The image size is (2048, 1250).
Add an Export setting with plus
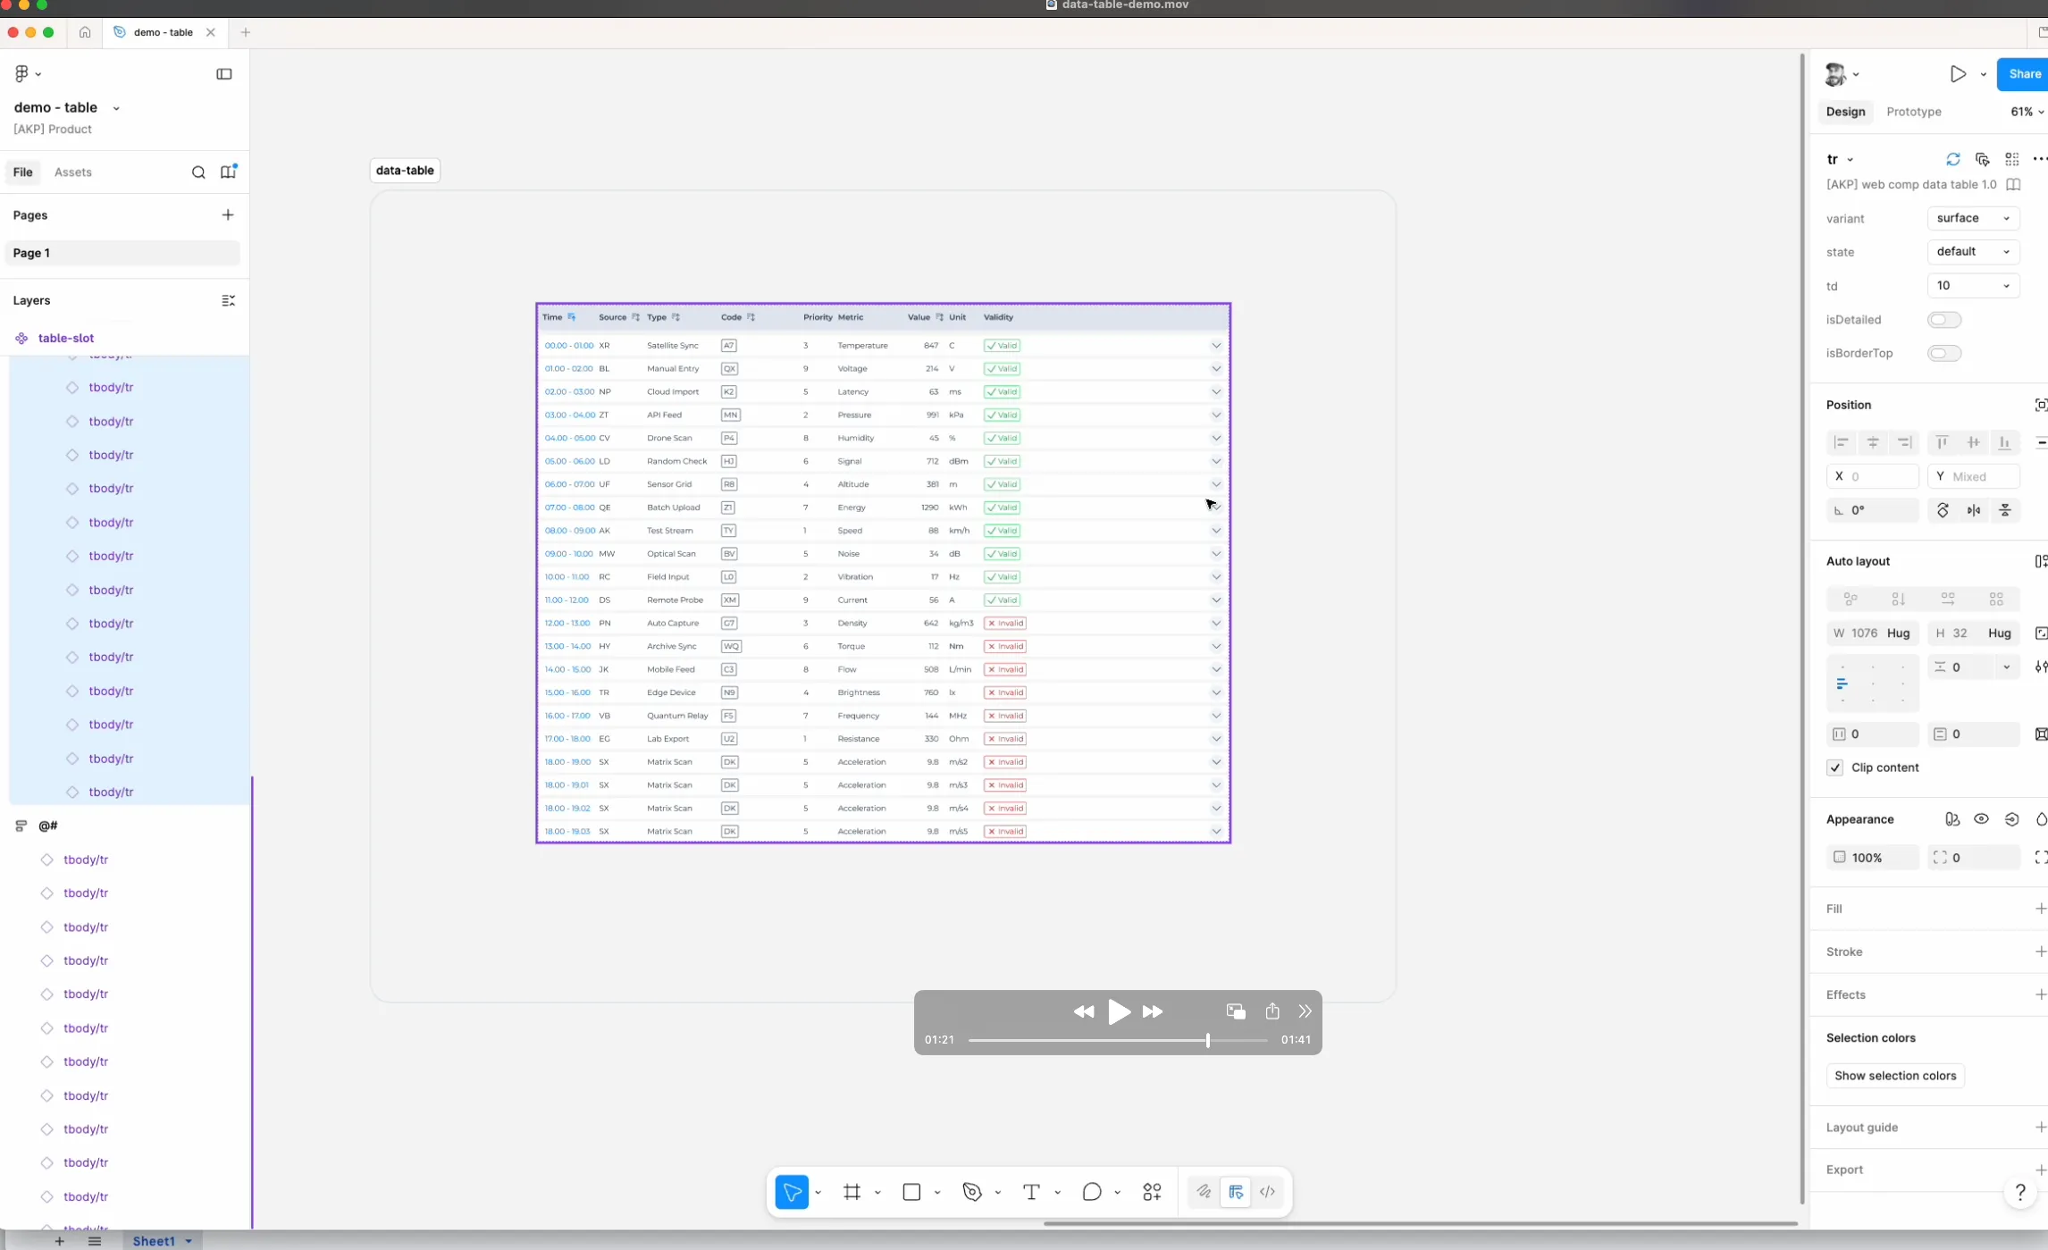click(x=2040, y=1170)
